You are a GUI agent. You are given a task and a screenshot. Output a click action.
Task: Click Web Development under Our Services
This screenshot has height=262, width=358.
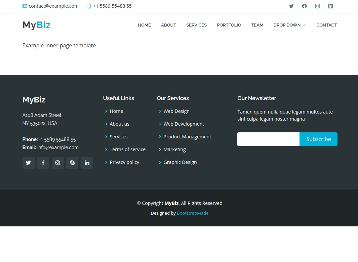(184, 124)
